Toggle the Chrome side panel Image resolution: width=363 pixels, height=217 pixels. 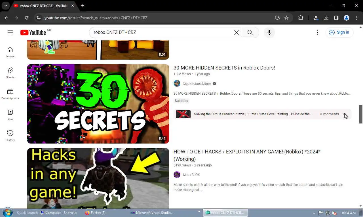point(336,18)
